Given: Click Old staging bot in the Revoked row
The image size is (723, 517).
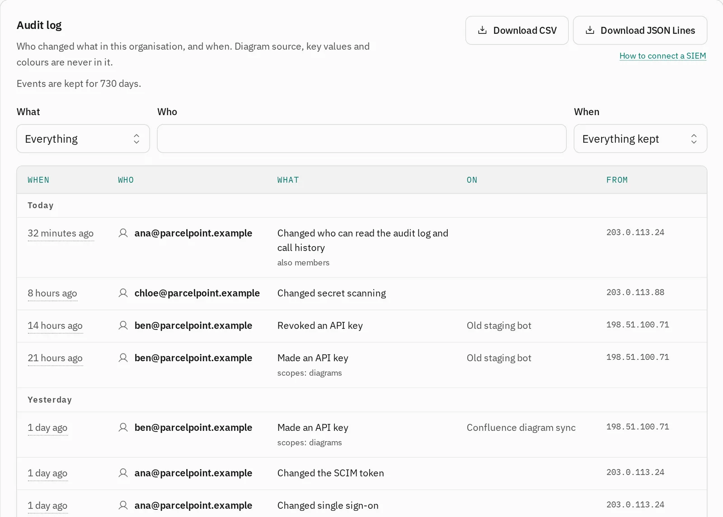Looking at the screenshot, I should [x=499, y=326].
